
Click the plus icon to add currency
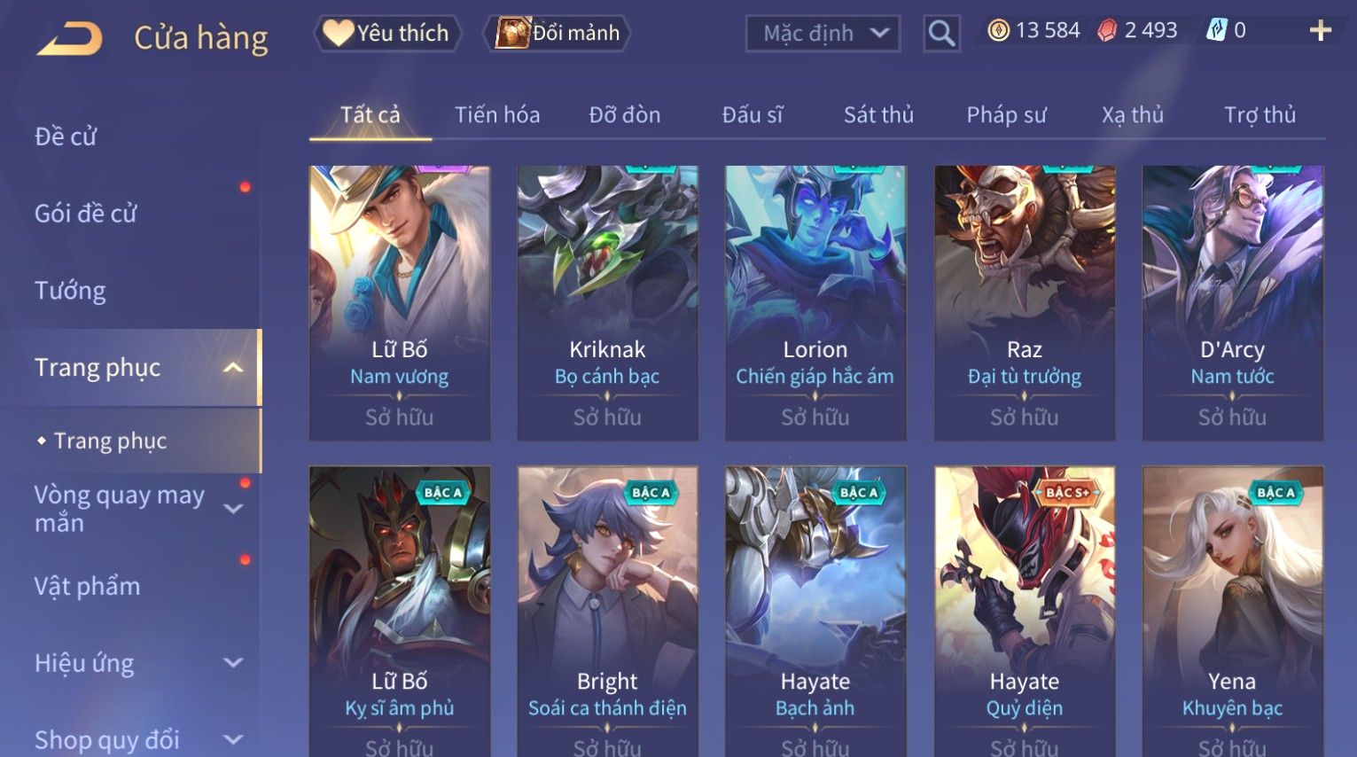(1320, 31)
